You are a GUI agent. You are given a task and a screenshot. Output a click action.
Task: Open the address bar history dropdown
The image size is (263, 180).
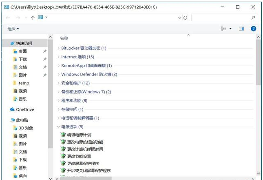[x=180, y=18]
